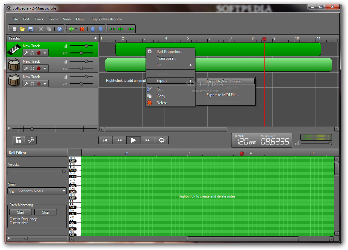
Task: Click the New document toolbar icon
Action: (15, 29)
